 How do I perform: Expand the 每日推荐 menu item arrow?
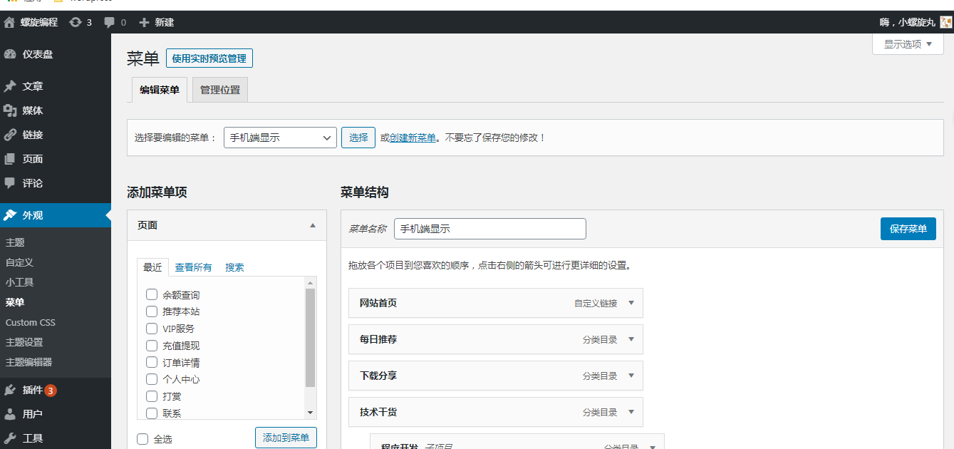(x=631, y=339)
